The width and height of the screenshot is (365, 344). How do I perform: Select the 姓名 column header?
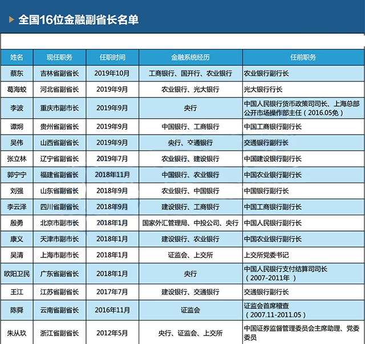(x=17, y=57)
